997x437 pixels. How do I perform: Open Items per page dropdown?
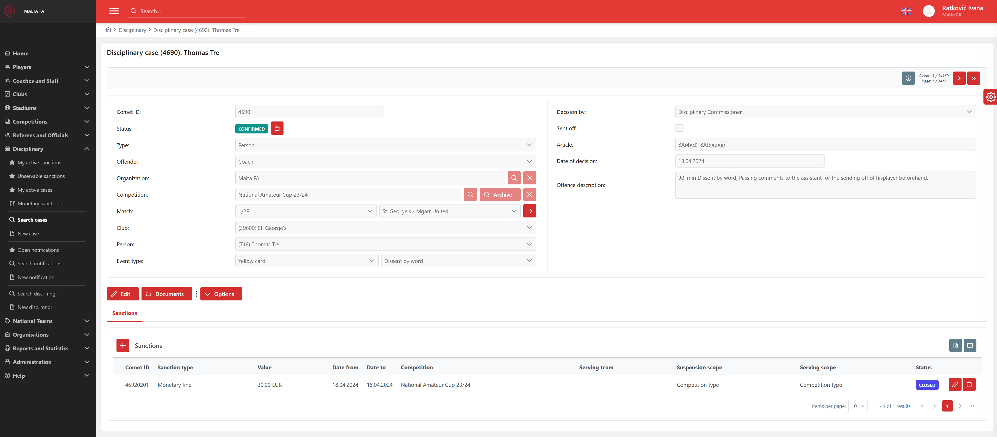point(857,406)
